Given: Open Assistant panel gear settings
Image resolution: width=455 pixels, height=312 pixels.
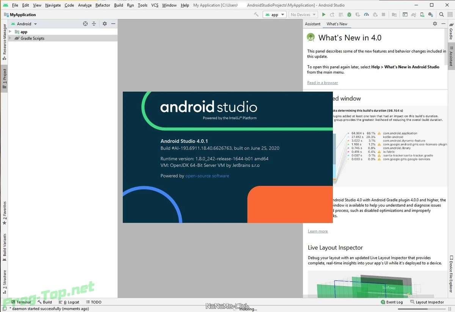Looking at the screenshot, I should click(435, 24).
